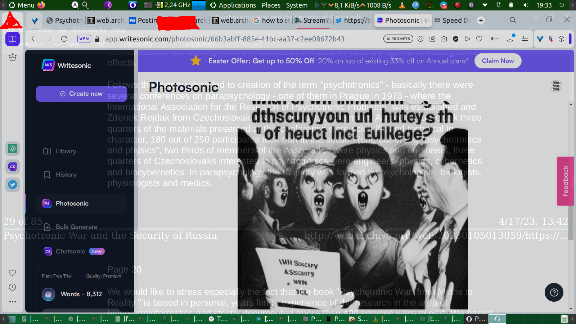The width and height of the screenshot is (576, 324).
Task: Open the volume control in the system tray
Action: [x=526, y=5]
